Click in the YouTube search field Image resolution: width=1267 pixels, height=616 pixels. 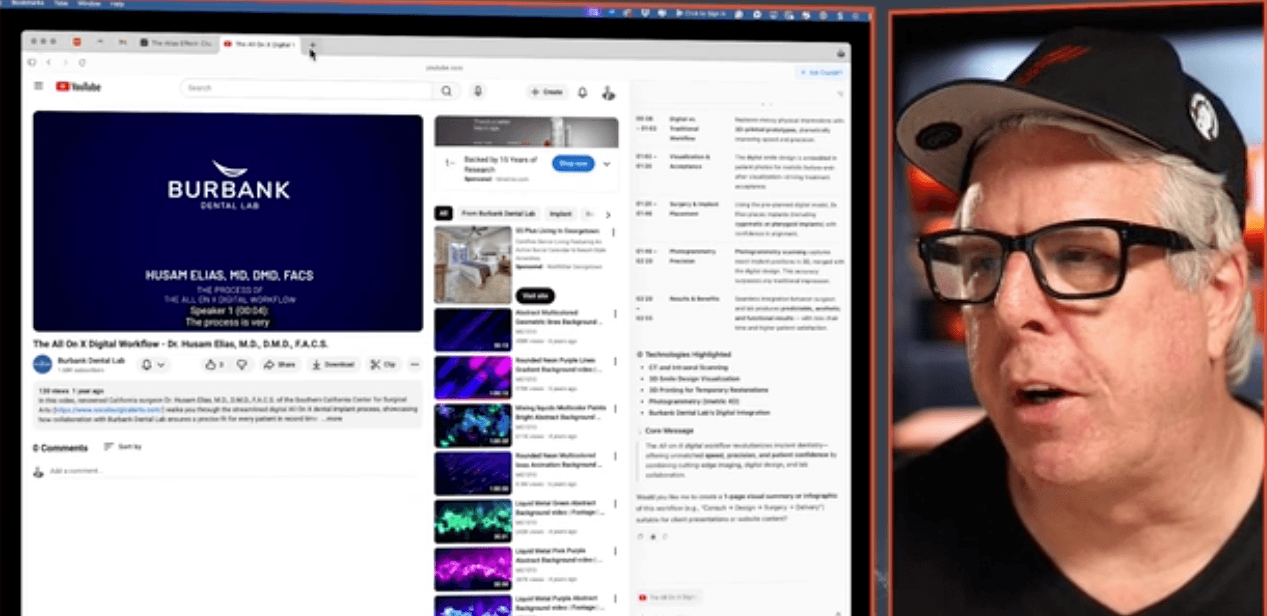click(x=304, y=88)
